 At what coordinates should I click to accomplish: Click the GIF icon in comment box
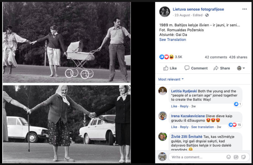pos(236,157)
